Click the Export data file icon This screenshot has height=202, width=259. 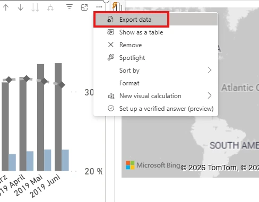click(x=110, y=19)
